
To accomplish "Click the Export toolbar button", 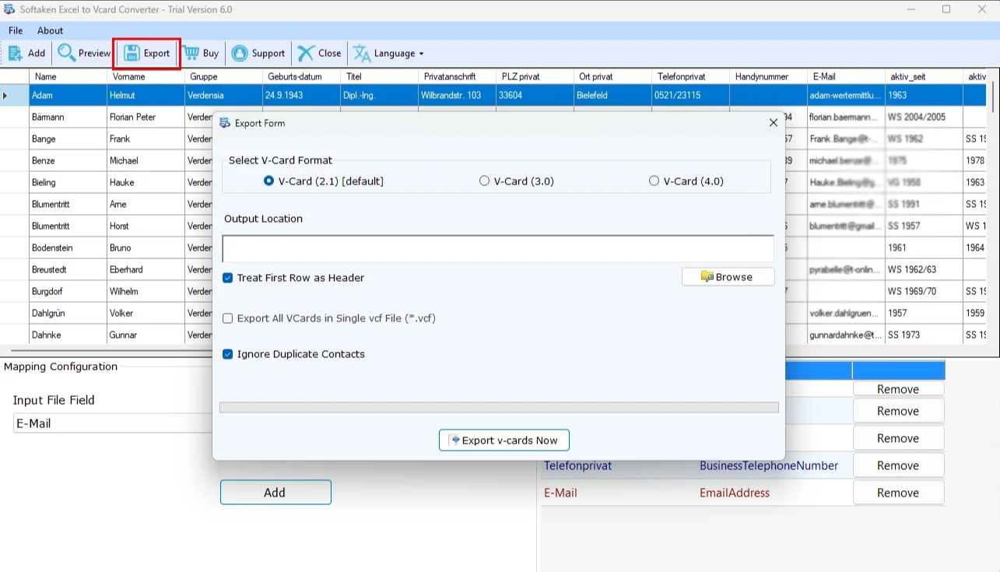I will coord(147,53).
